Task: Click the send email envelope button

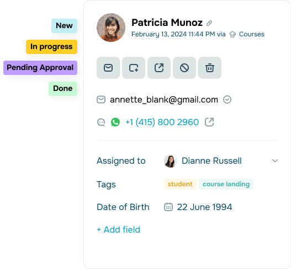Action: point(108,68)
